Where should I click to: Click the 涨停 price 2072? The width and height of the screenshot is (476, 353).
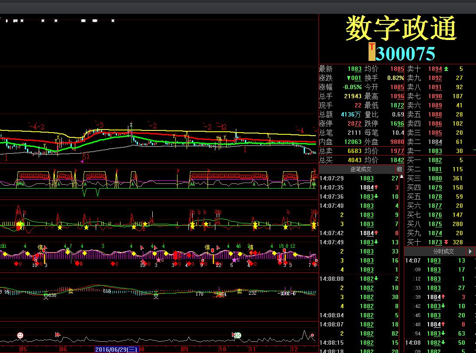(x=354, y=124)
